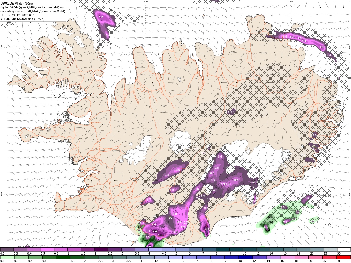This screenshot has height=263, width=351.
Task: Click the 1.9 value in the northeast snow band
Action: click(x=322, y=47)
